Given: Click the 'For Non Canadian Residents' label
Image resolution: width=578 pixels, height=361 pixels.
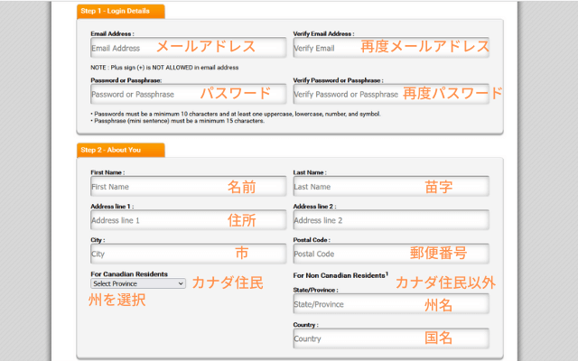Looking at the screenshot, I should pyautogui.click(x=340, y=275).
